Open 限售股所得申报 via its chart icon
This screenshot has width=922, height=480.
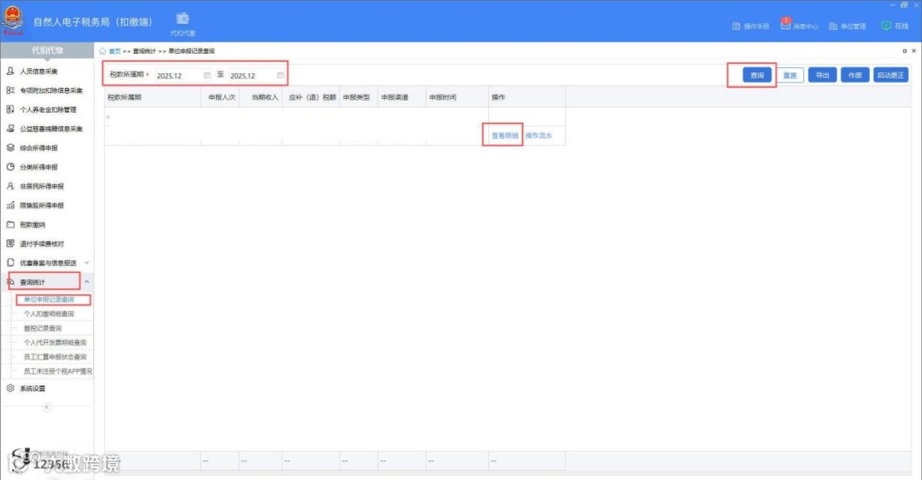(x=10, y=205)
